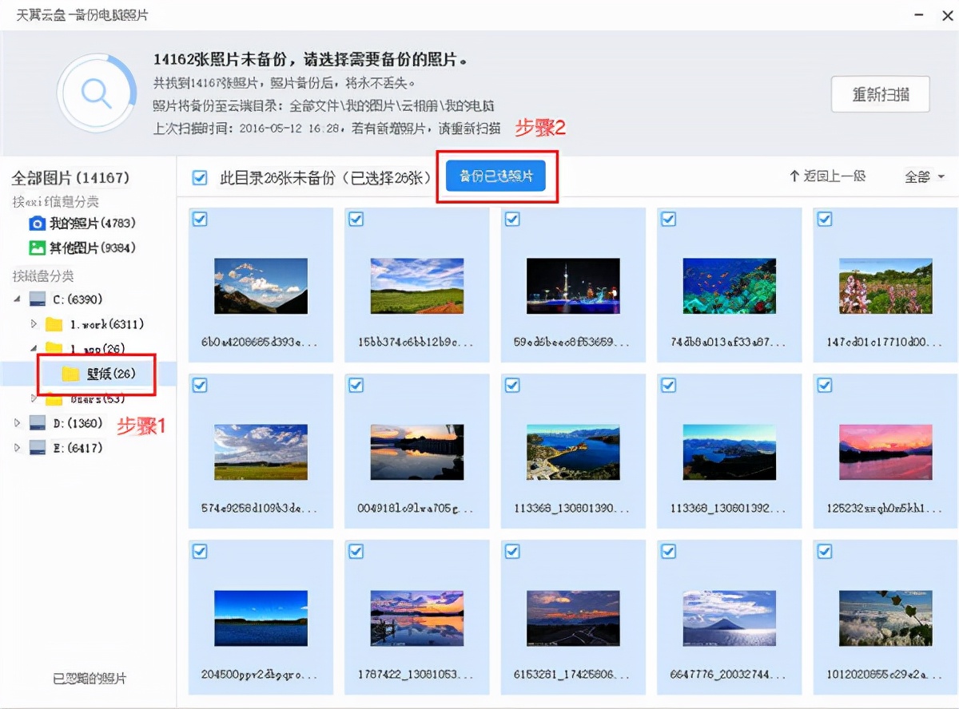
Task: Uncheck the pink sunset river photo checkbox
Action: click(x=824, y=385)
